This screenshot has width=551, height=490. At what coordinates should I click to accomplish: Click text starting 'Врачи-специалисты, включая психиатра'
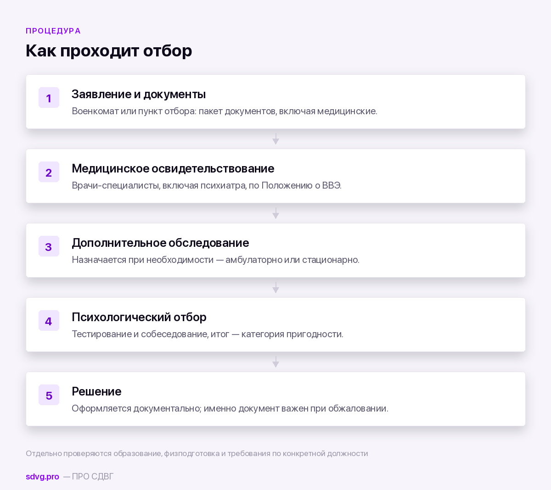(x=207, y=185)
